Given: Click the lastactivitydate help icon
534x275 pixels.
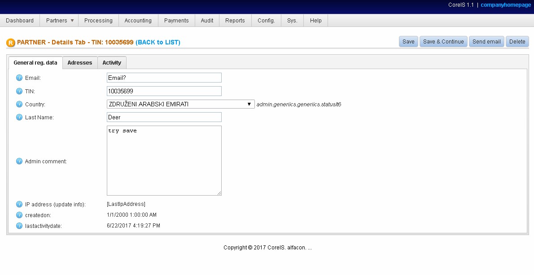Looking at the screenshot, I should tap(19, 226).
